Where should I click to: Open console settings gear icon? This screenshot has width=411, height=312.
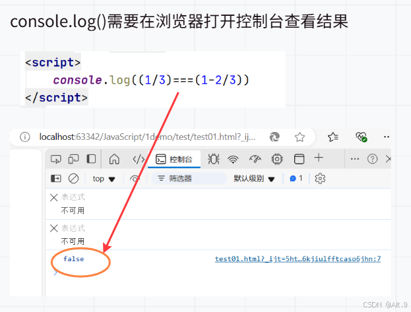tap(320, 179)
